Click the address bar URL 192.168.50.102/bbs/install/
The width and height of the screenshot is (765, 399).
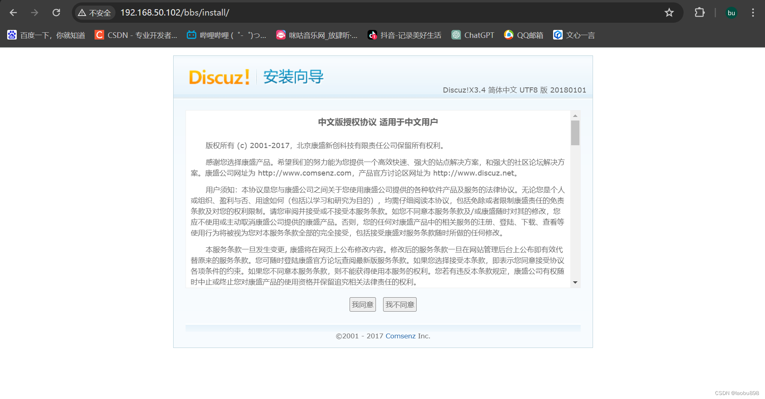[175, 13]
